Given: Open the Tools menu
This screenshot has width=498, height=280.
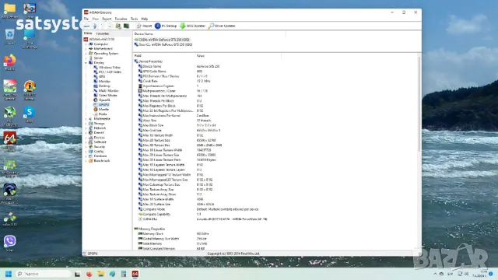Looking at the screenshot, I should point(134,19).
